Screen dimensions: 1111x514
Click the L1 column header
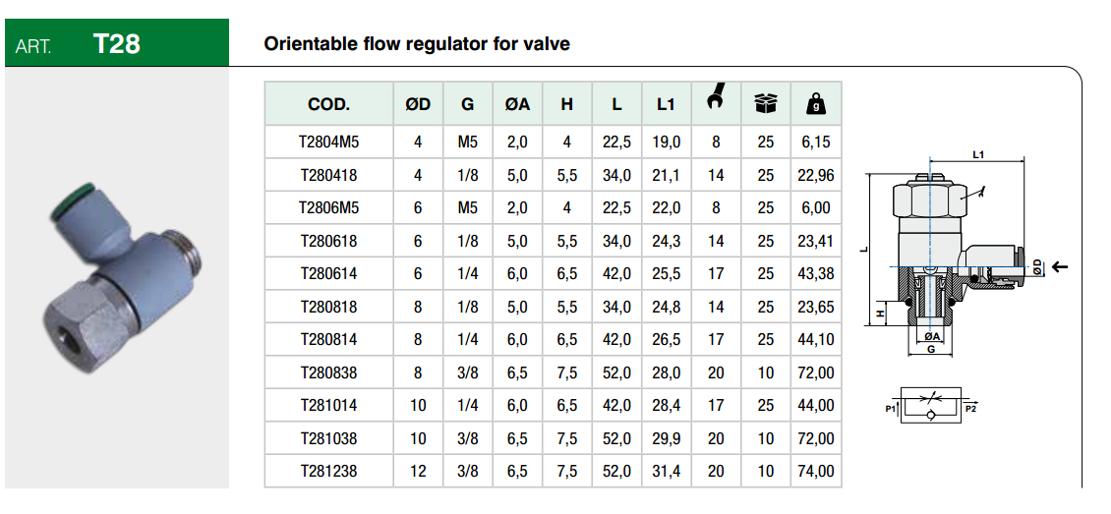(666, 103)
